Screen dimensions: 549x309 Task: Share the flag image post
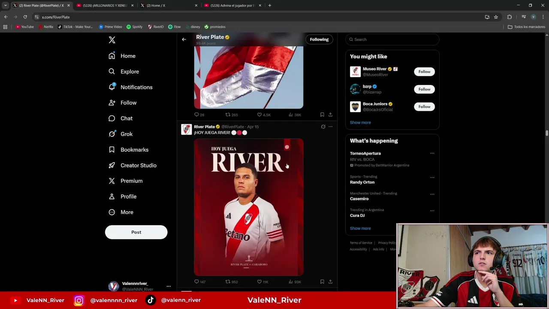pyautogui.click(x=330, y=115)
